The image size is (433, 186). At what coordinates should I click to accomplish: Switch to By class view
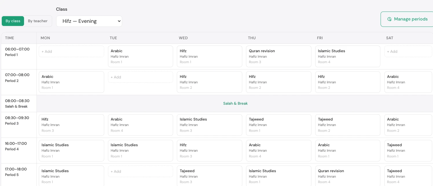(x=13, y=21)
